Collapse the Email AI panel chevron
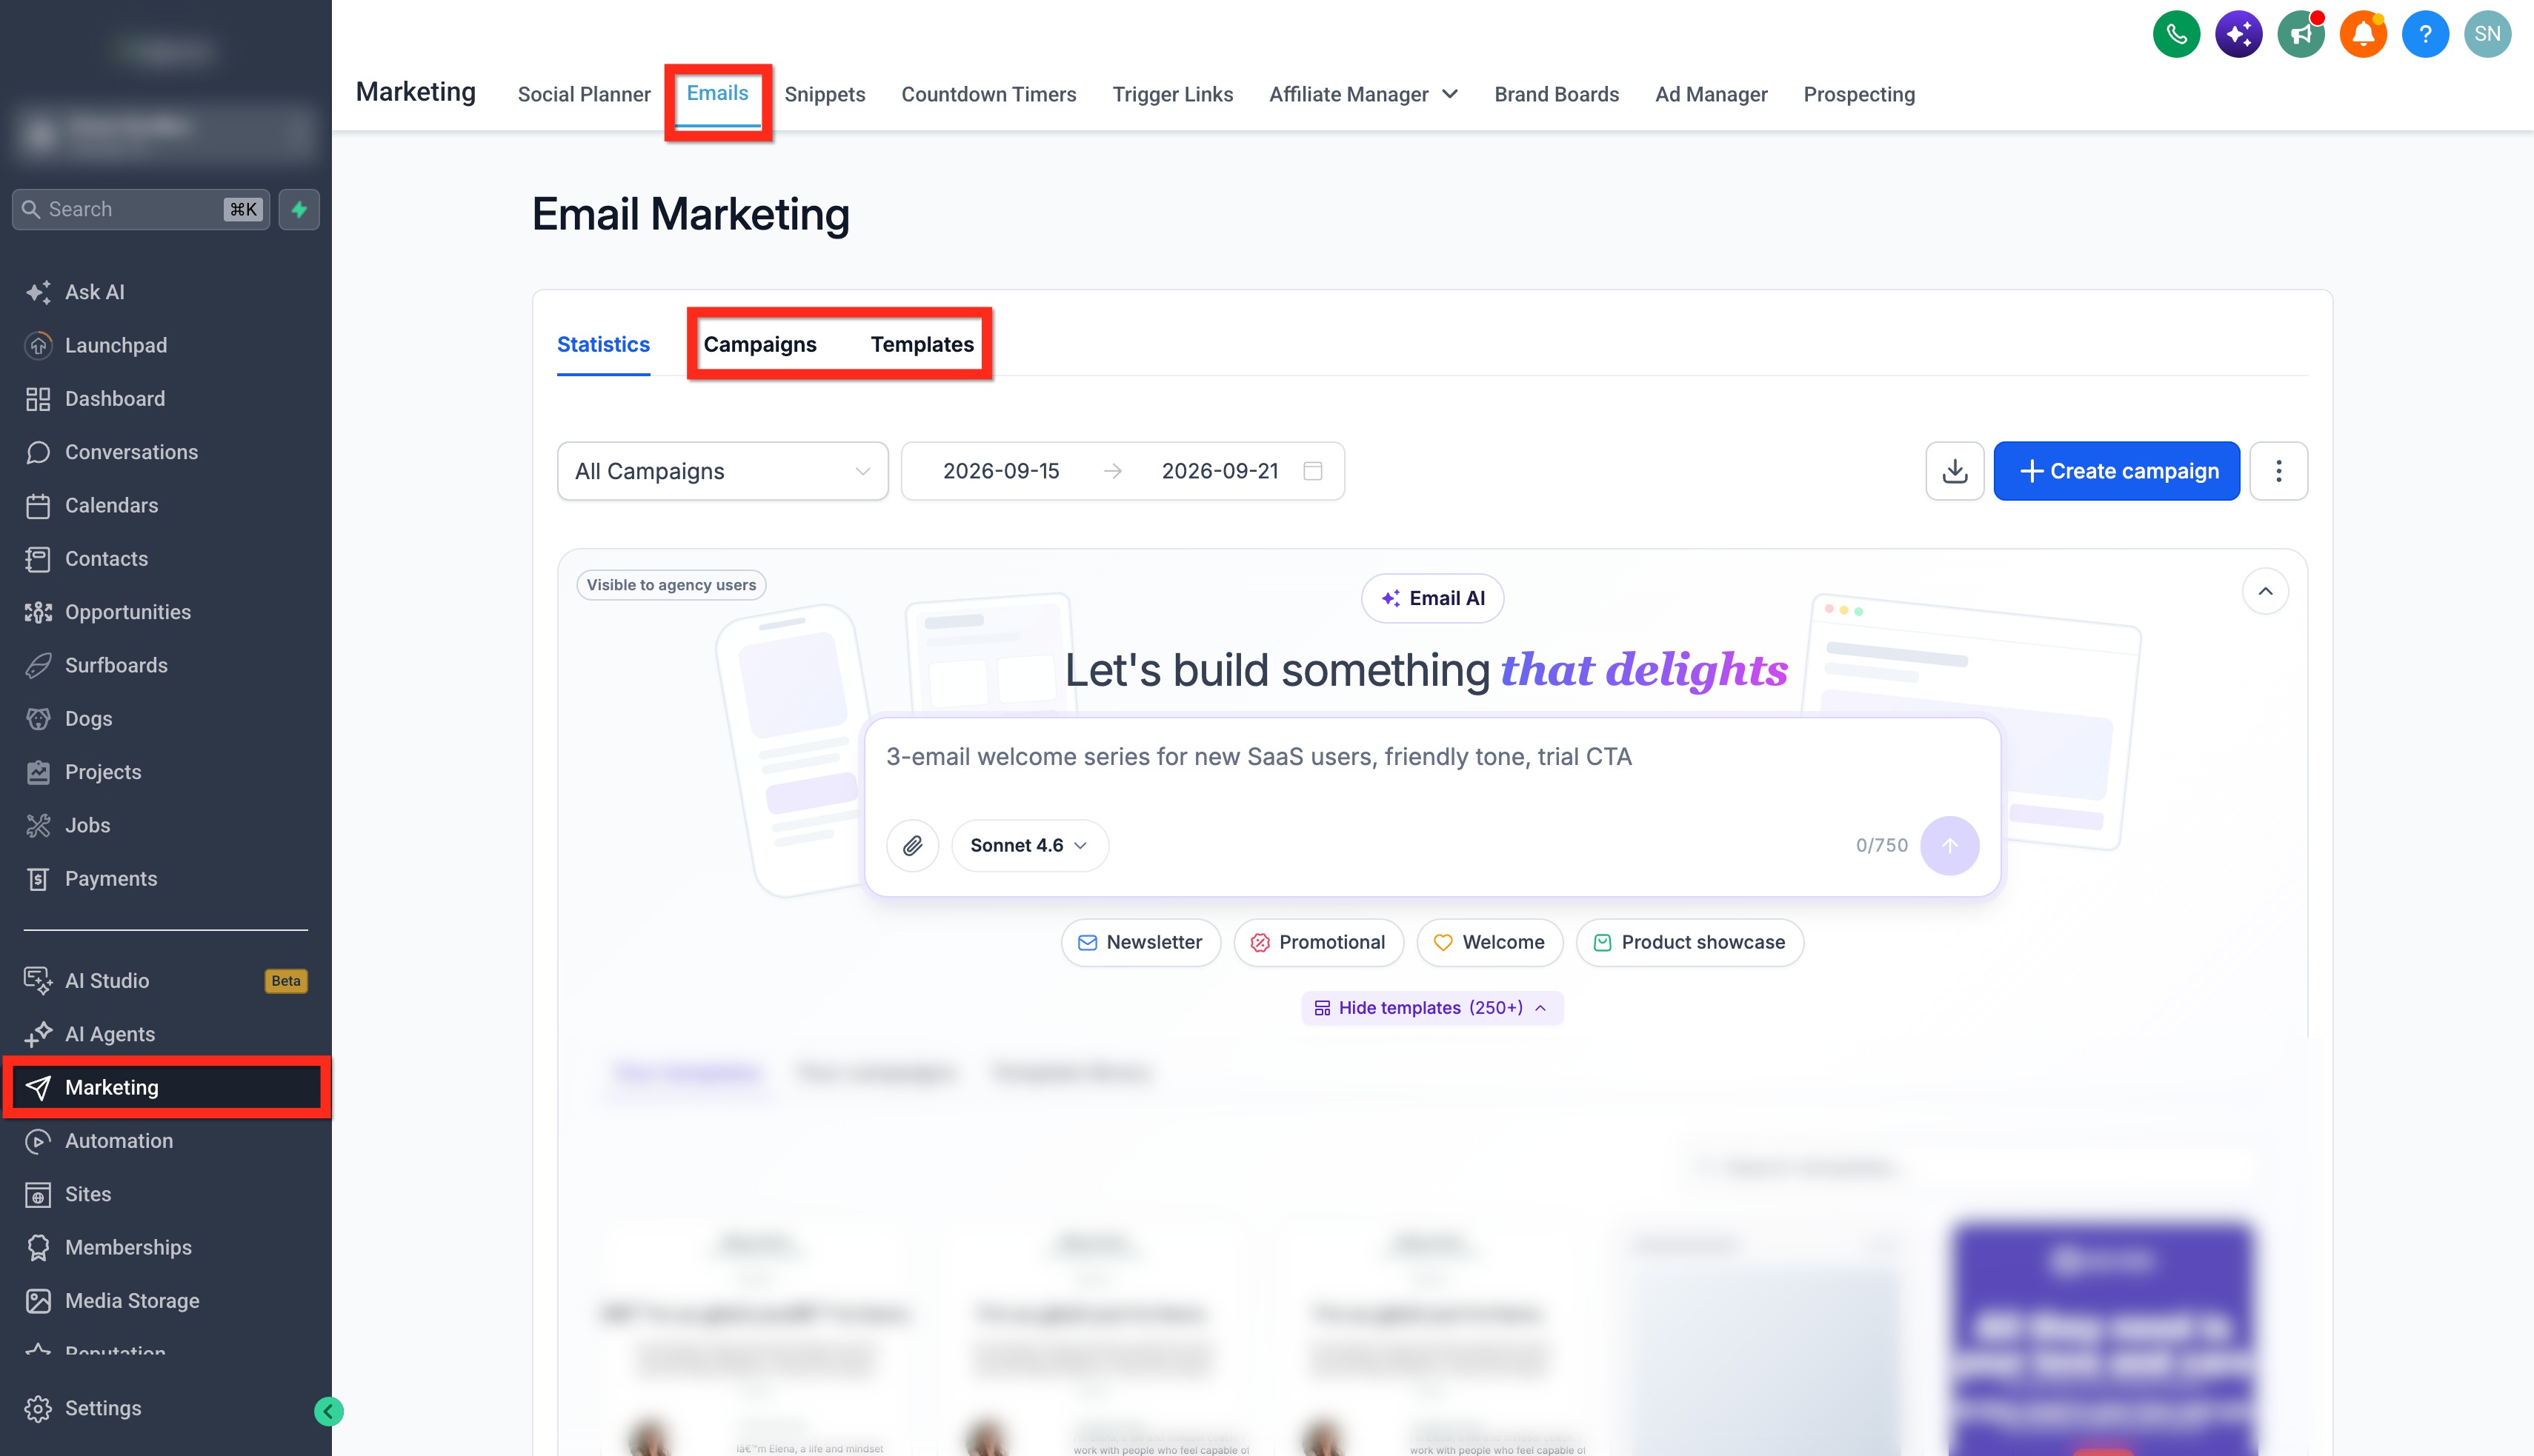This screenshot has width=2534, height=1456. [2265, 592]
